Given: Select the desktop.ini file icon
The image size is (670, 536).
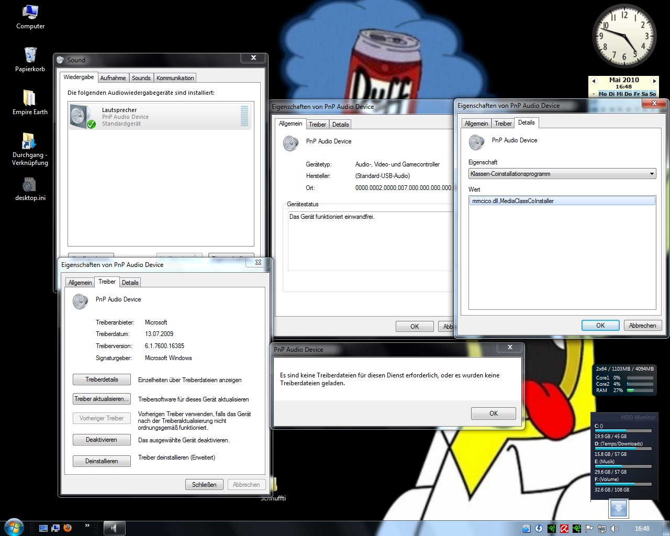Looking at the screenshot, I should click(x=30, y=189).
